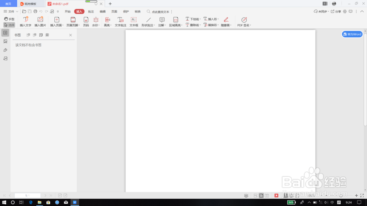Switch to the 插入 tab

tap(79, 11)
